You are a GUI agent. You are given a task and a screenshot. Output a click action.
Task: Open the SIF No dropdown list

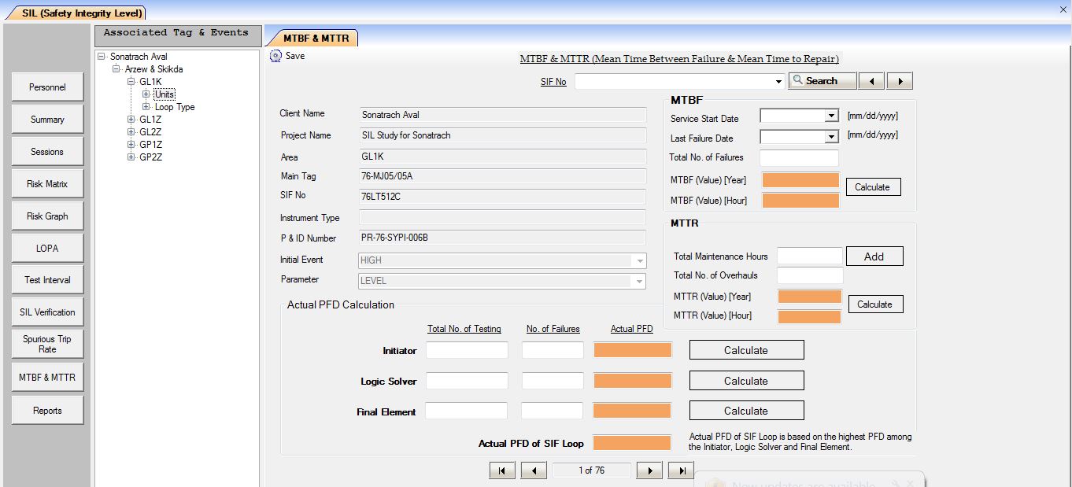pyautogui.click(x=778, y=82)
